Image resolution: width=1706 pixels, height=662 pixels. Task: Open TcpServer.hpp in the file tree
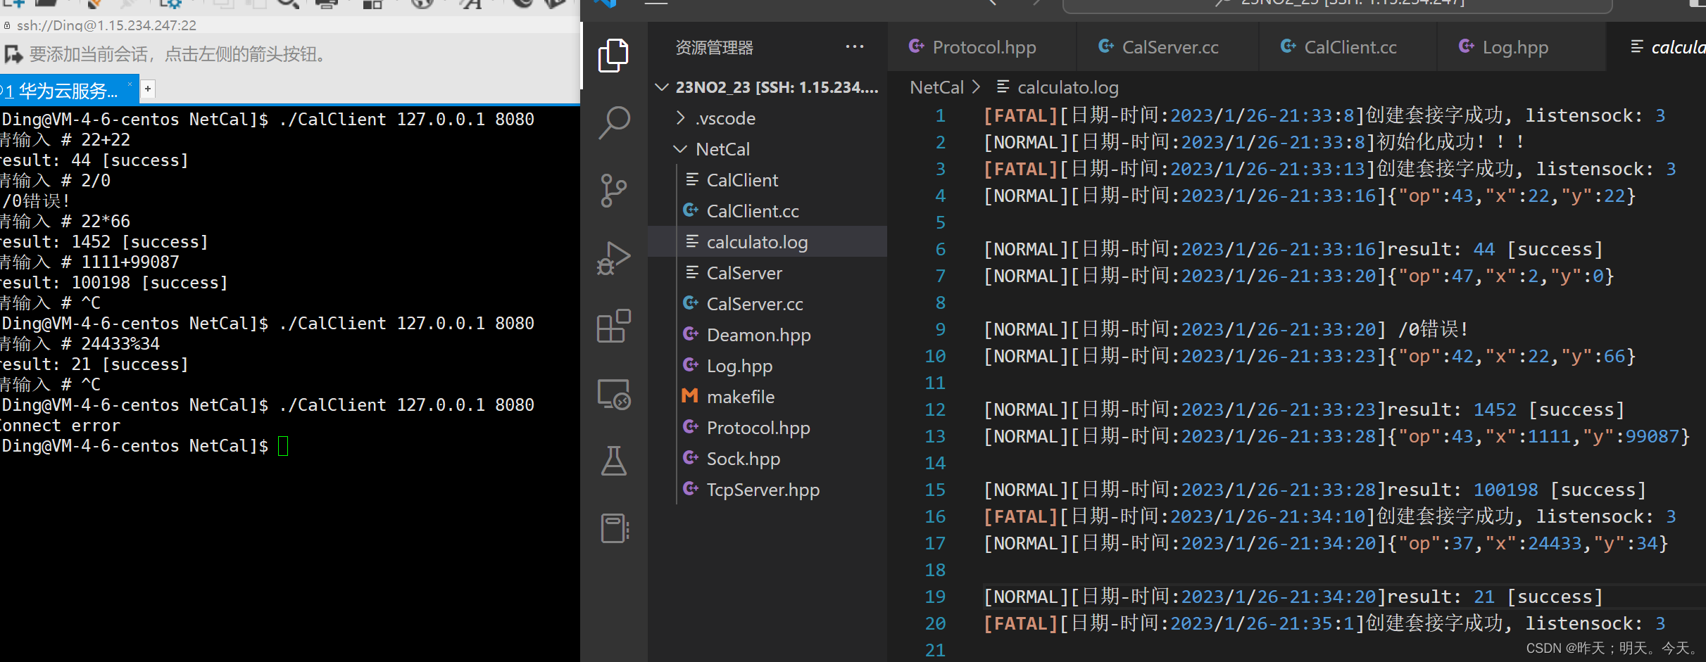point(767,490)
